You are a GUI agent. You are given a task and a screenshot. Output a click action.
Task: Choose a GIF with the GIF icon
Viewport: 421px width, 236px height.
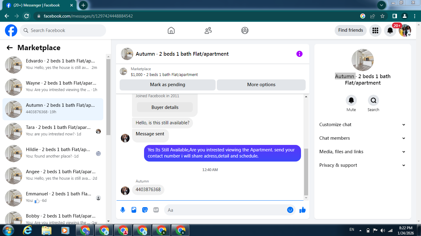click(156, 210)
